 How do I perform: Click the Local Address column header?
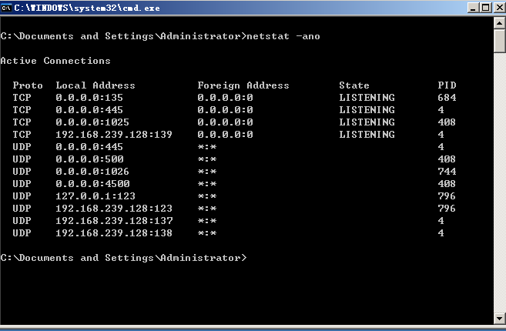(96, 85)
